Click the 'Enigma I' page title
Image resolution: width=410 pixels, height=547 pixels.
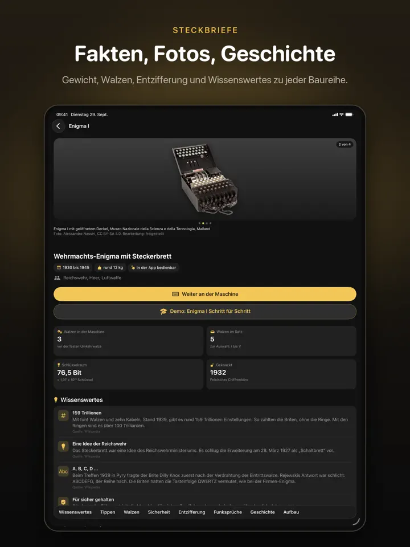point(79,126)
